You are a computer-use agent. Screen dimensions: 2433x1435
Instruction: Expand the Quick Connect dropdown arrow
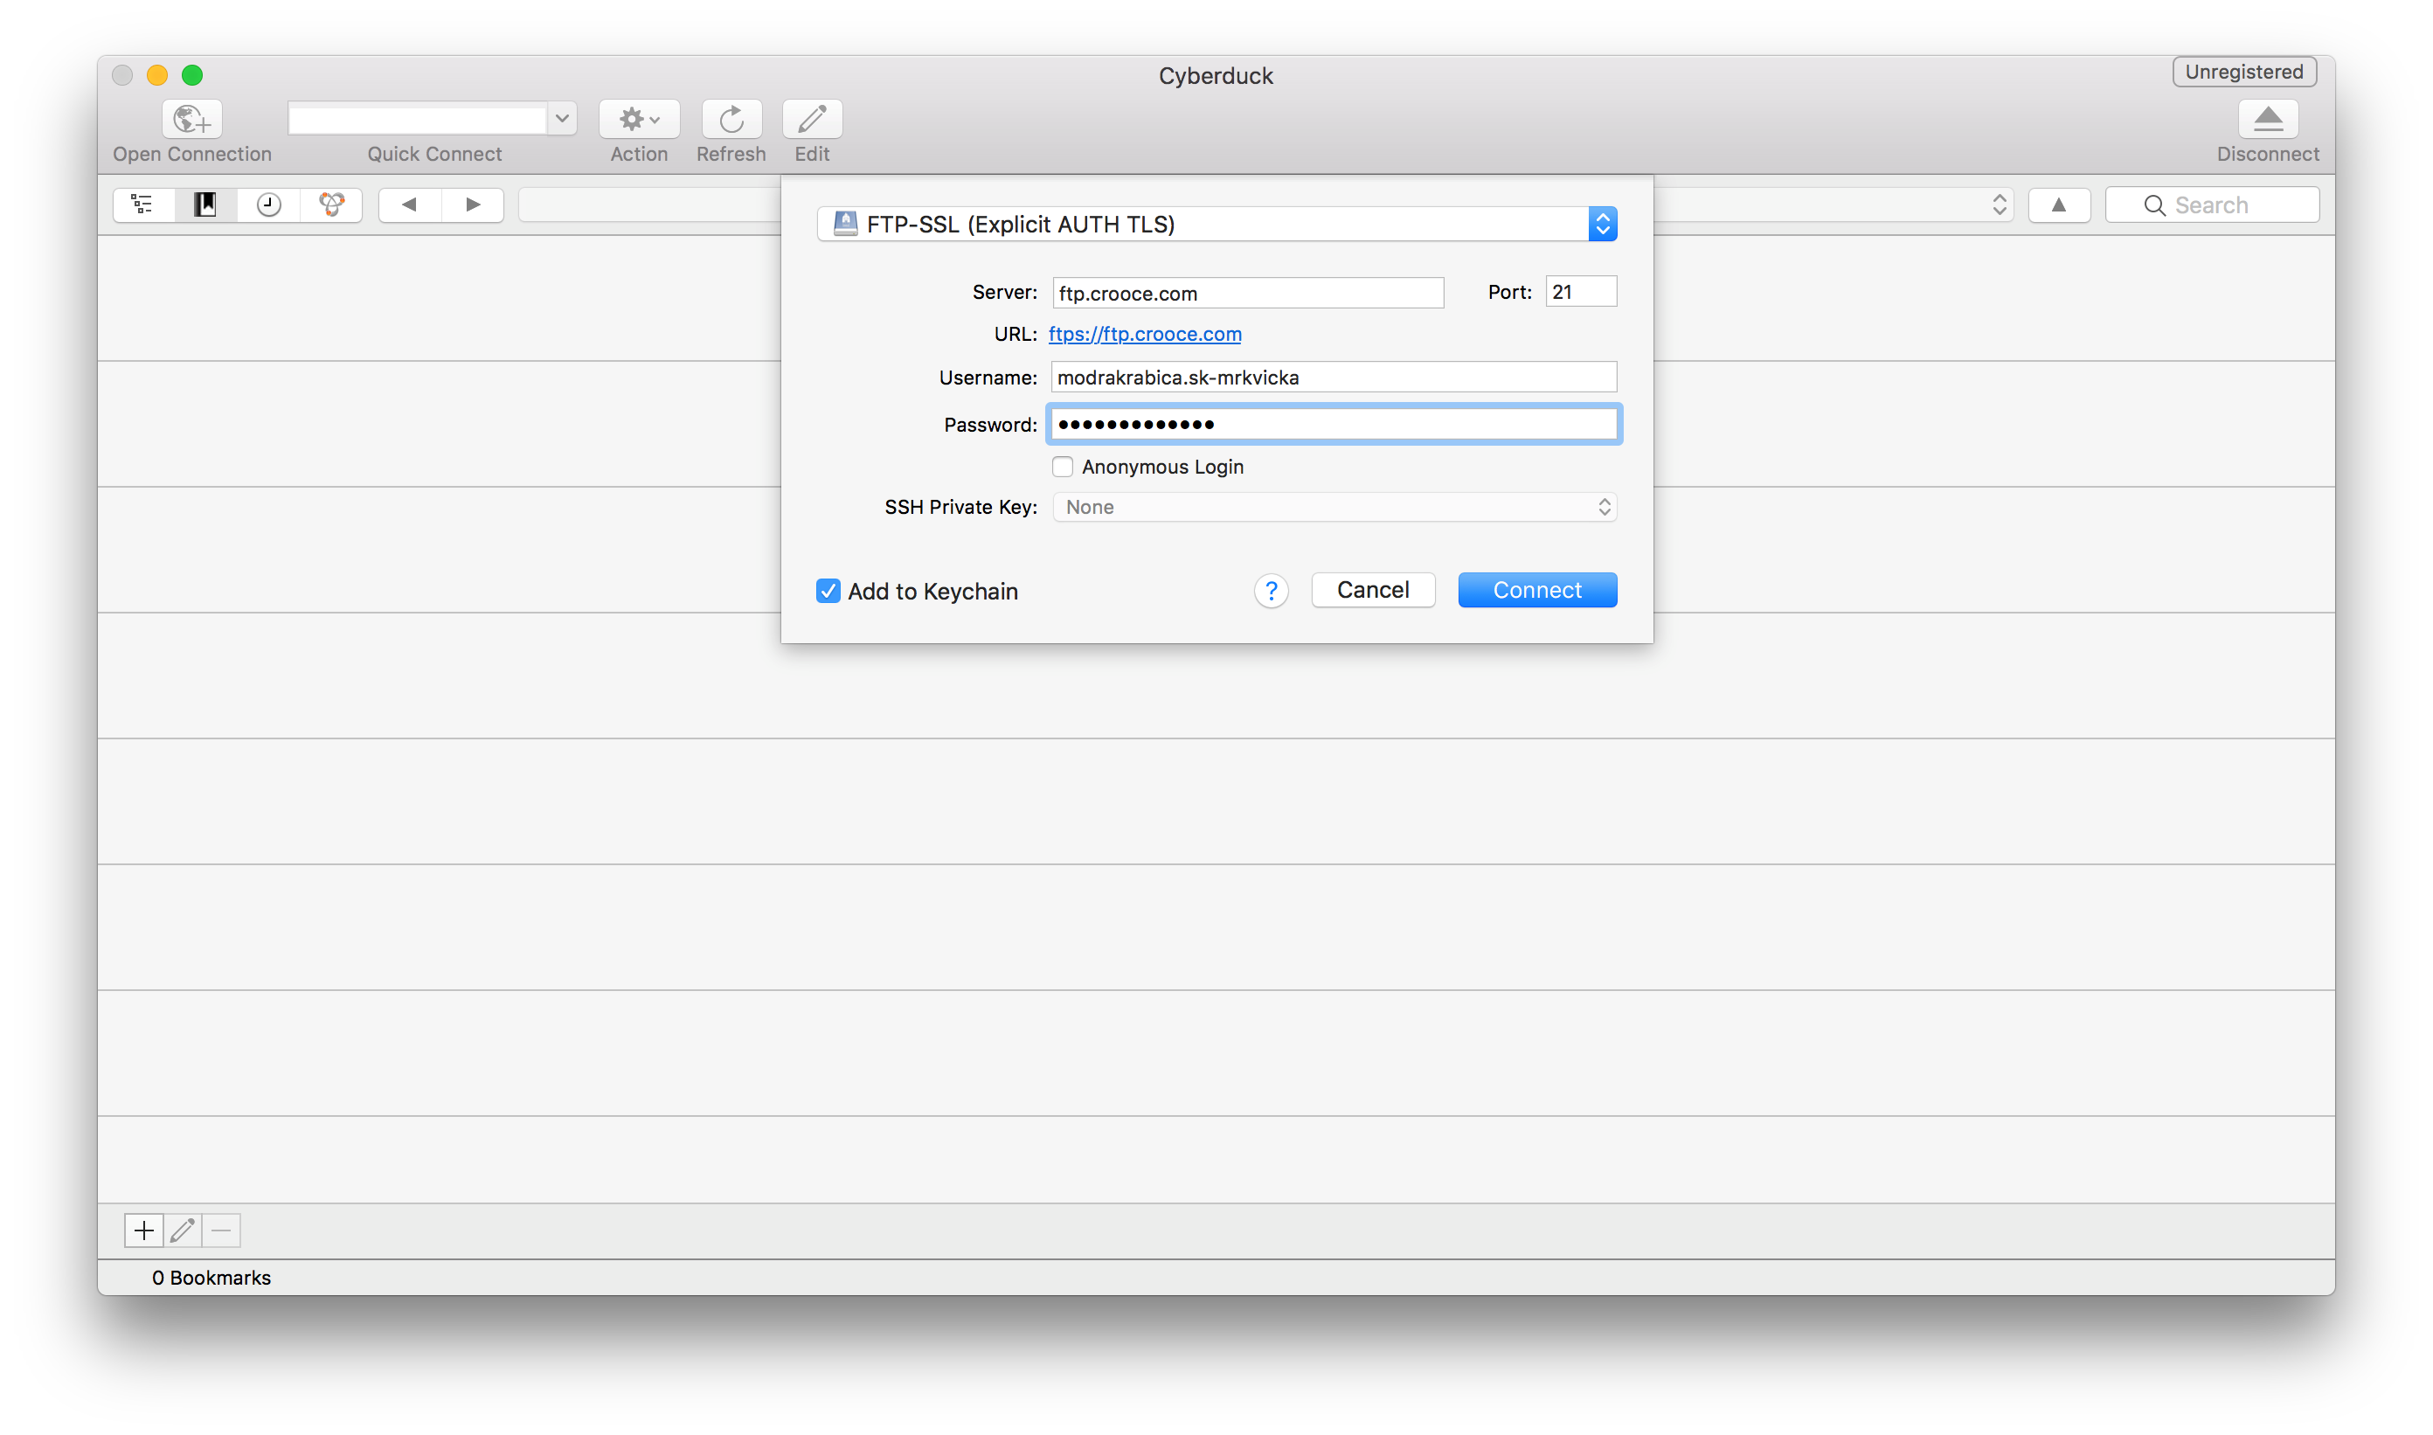point(562,119)
